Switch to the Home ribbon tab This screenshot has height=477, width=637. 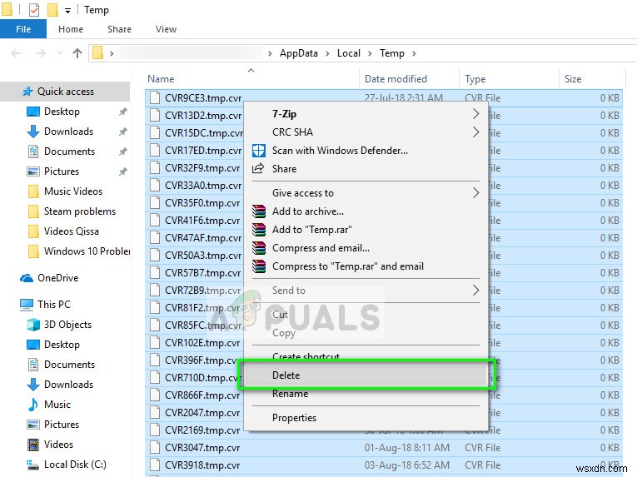pyautogui.click(x=71, y=29)
